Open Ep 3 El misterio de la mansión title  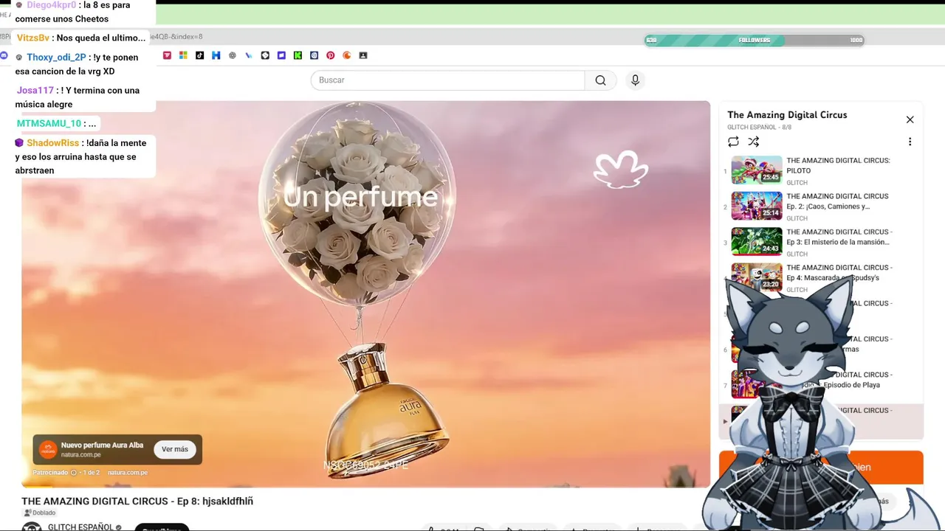tap(839, 237)
